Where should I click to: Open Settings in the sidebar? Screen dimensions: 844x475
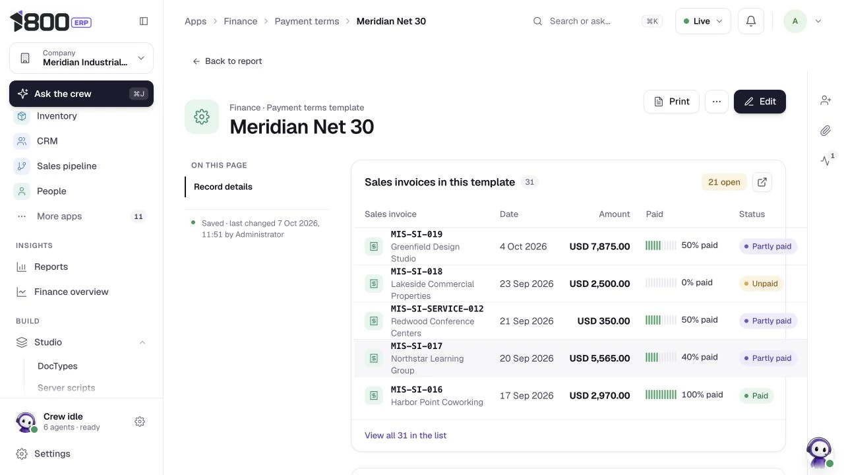point(81,454)
